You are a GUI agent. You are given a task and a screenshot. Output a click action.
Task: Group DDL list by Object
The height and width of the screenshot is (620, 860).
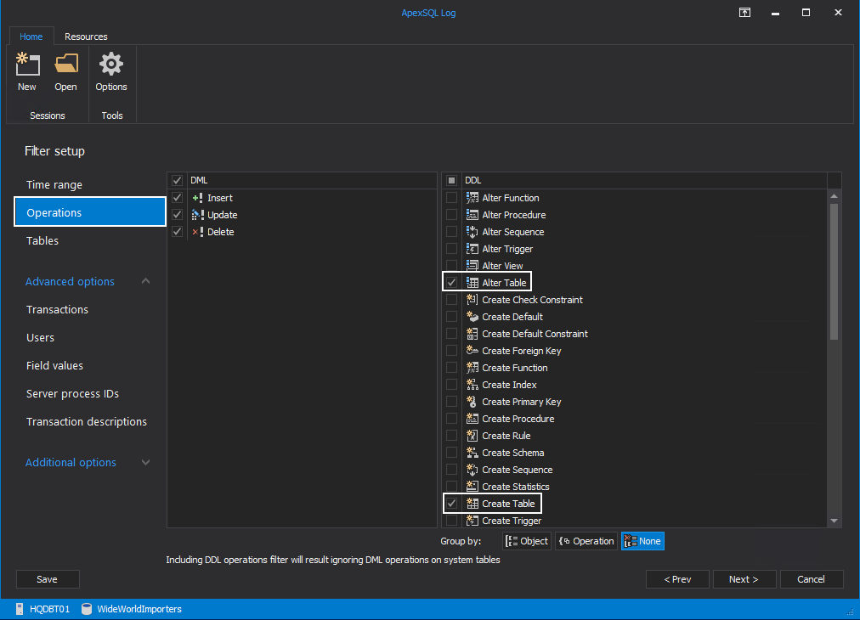pos(527,541)
